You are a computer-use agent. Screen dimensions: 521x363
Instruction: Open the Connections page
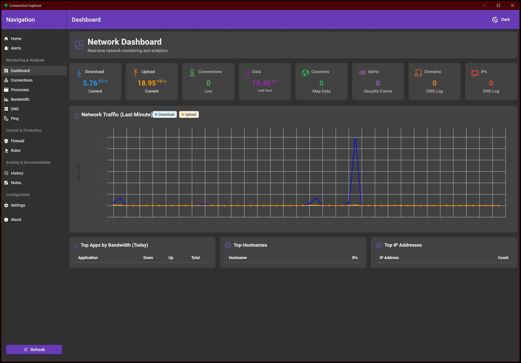(21, 80)
